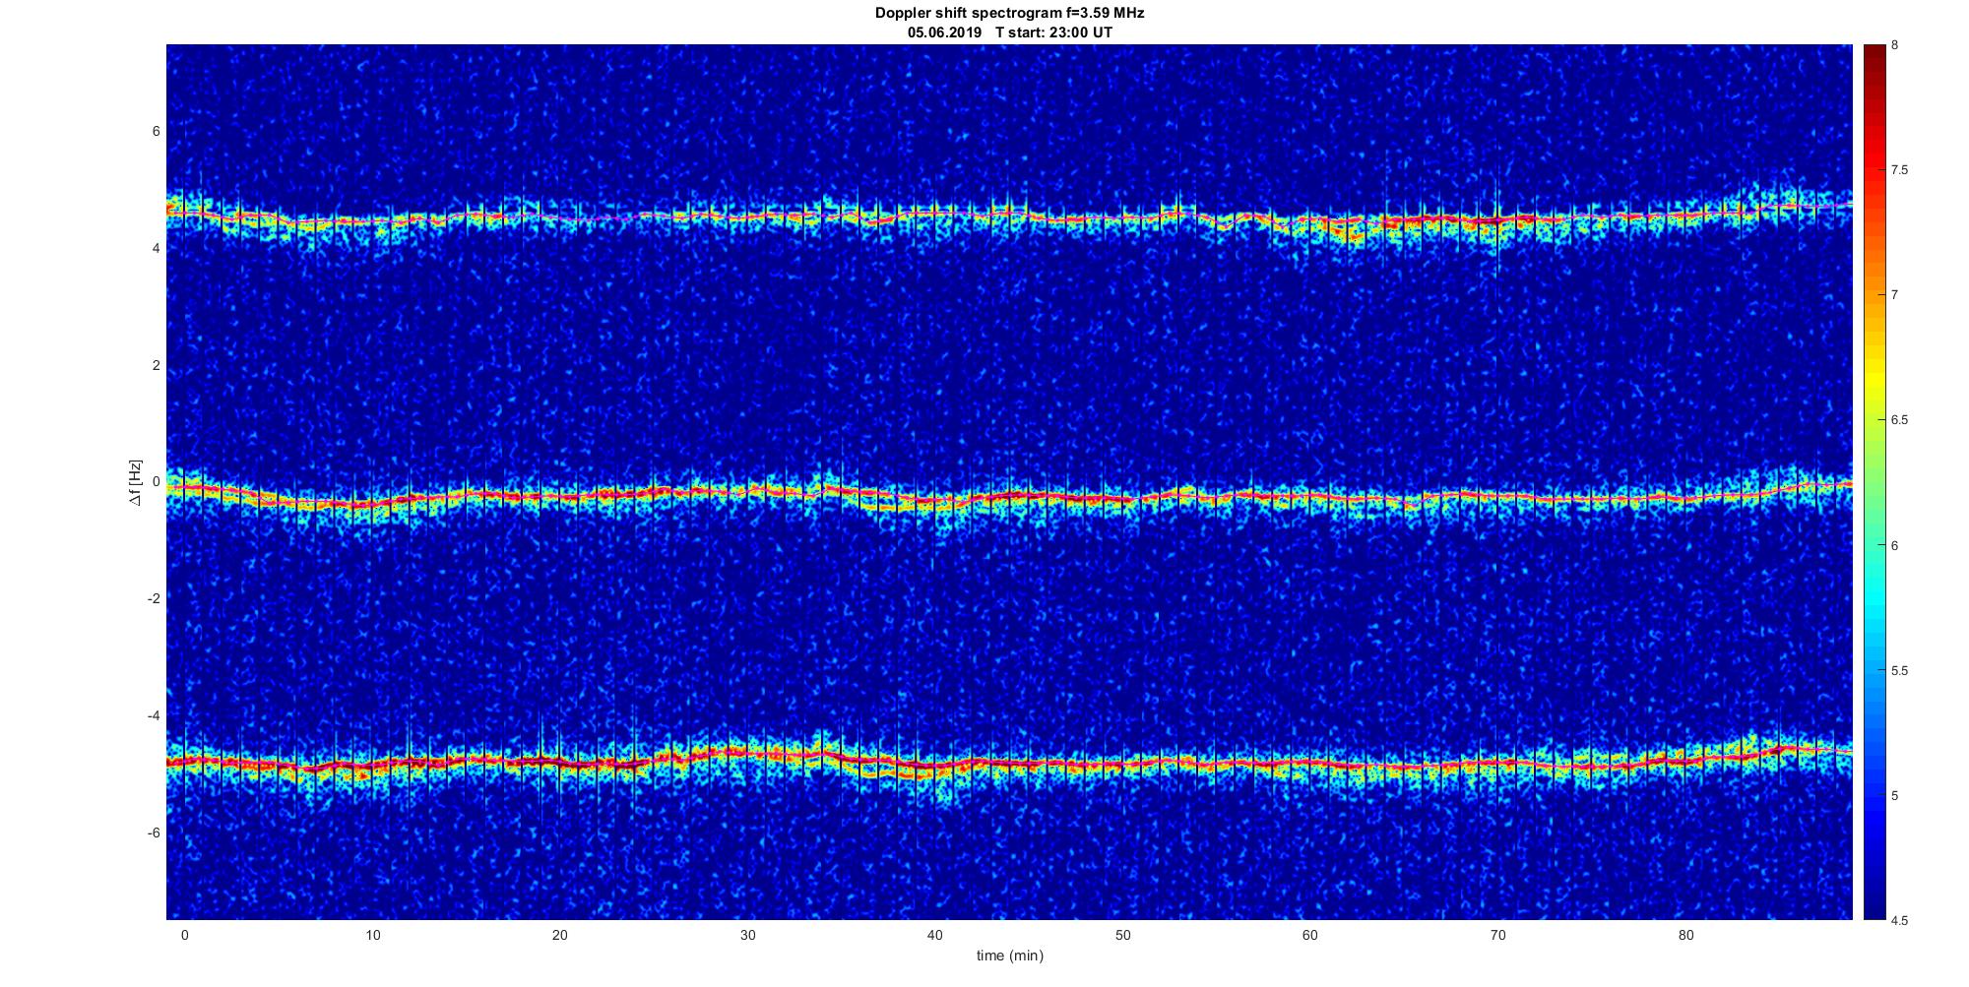Viewport: 1969px width, 987px height.
Task: Click the y-axis tick label 6
Action: pos(157,132)
